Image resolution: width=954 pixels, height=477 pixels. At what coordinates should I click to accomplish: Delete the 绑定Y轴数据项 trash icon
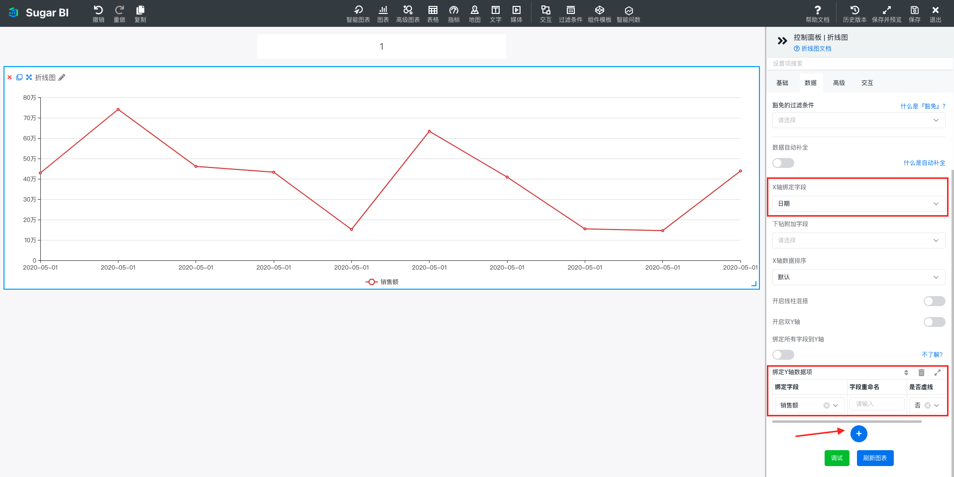click(921, 373)
